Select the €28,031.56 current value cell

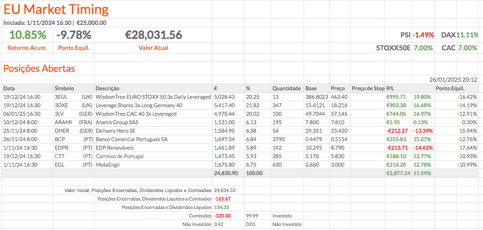coord(153,35)
